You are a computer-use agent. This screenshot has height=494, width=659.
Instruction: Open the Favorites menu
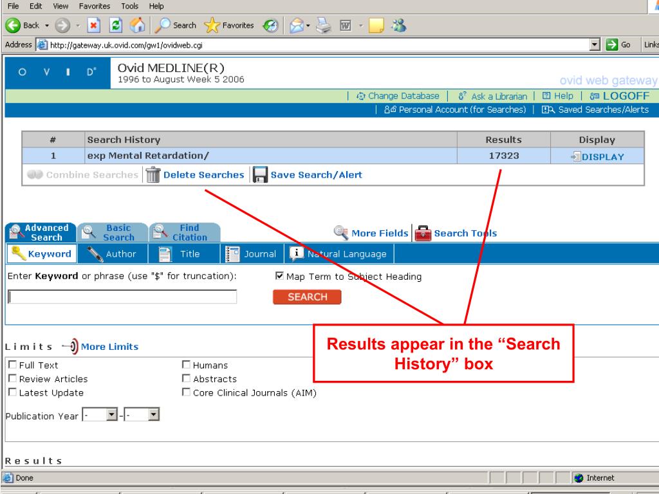(x=95, y=6)
